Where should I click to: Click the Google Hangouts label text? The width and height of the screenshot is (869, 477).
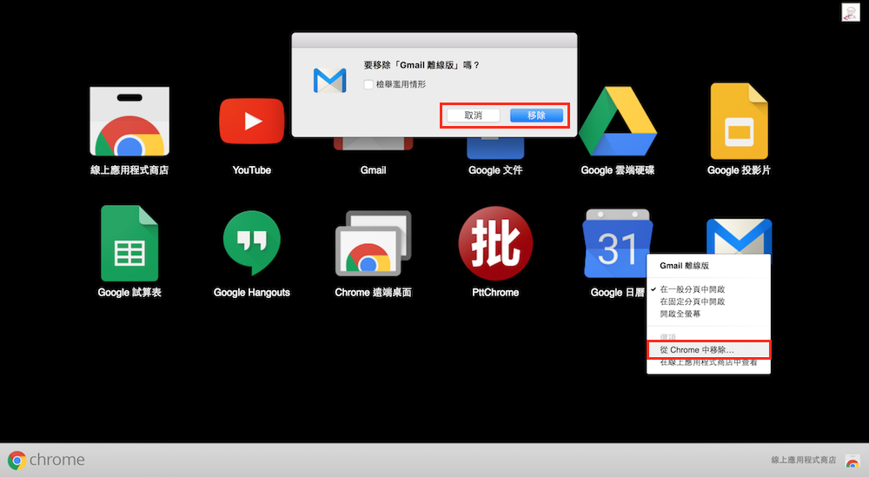pos(252,292)
